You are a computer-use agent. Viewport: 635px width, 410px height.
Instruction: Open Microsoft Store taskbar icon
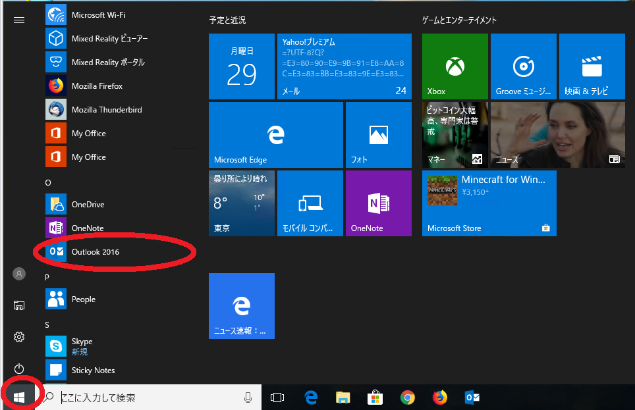pyautogui.click(x=375, y=397)
